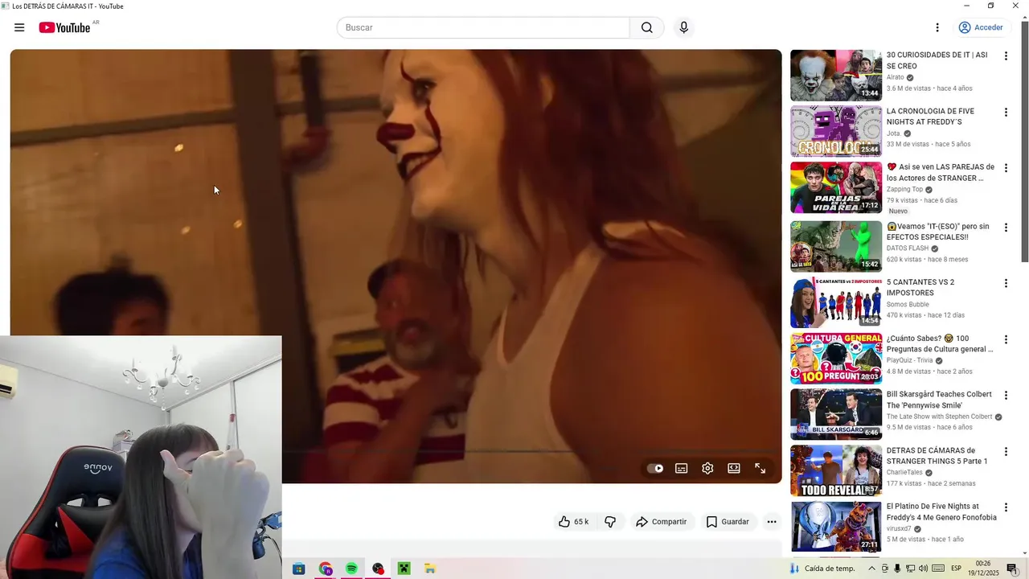Open the YouTube hamburger guide menu
This screenshot has width=1029, height=579.
click(19, 27)
